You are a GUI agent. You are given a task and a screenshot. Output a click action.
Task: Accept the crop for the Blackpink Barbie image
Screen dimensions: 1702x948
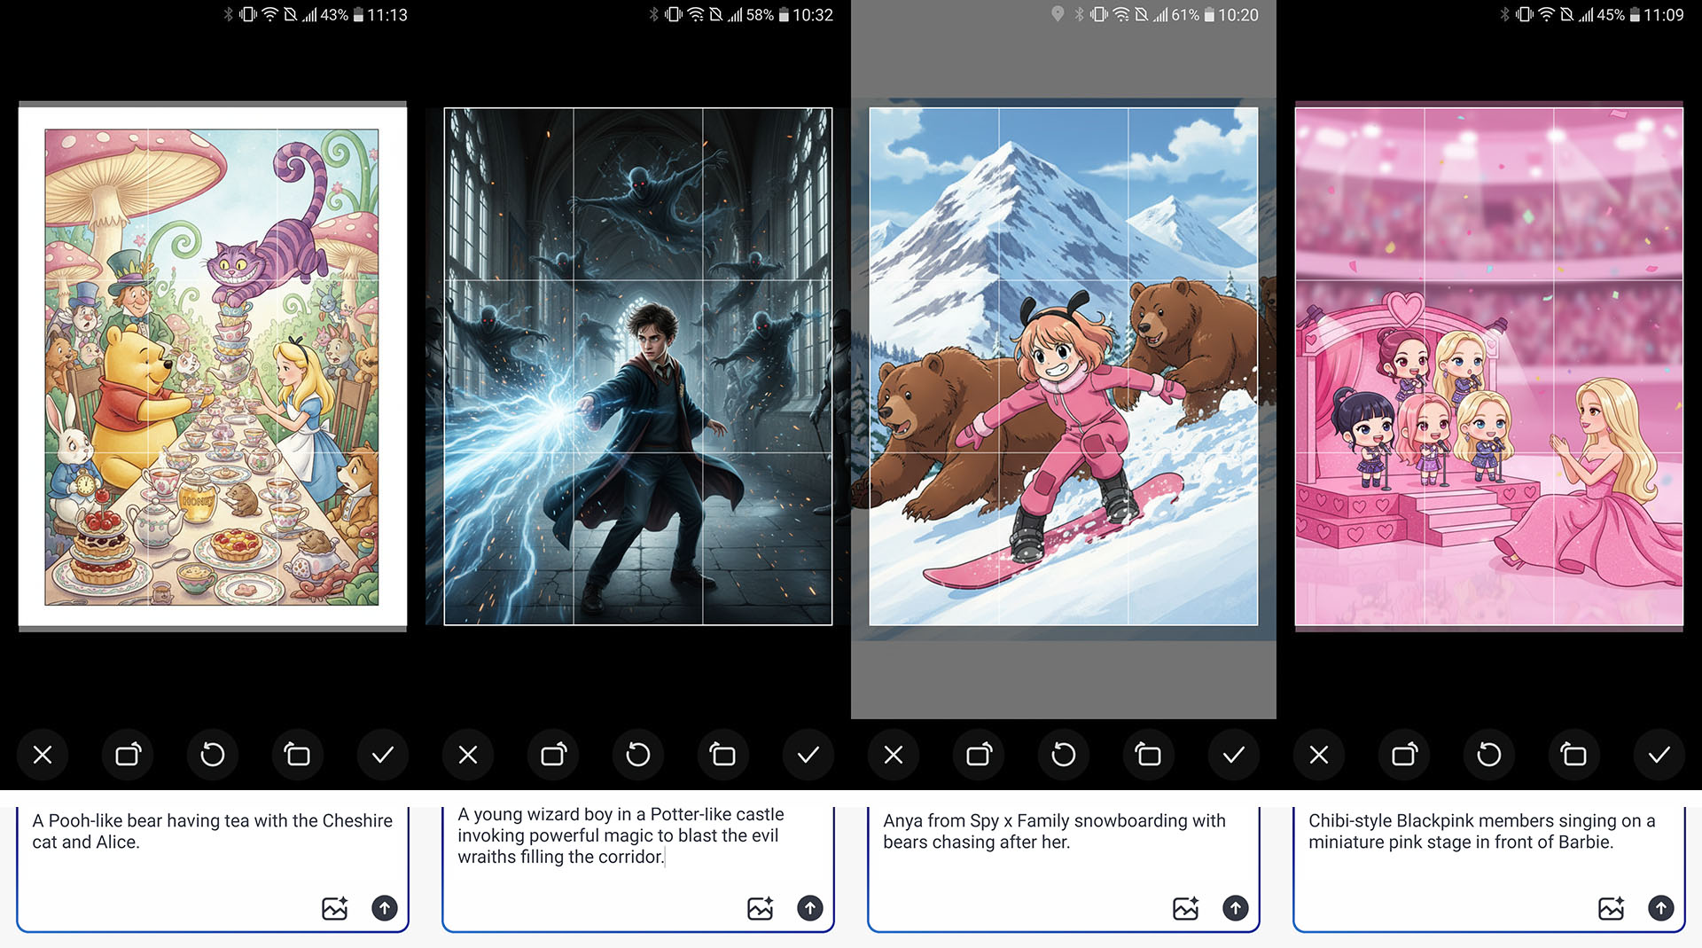pyautogui.click(x=1659, y=755)
